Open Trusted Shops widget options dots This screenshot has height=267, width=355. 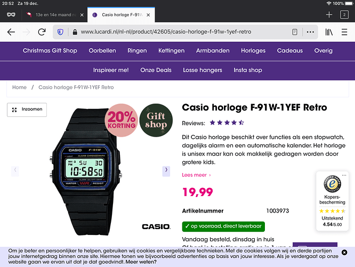click(344, 175)
